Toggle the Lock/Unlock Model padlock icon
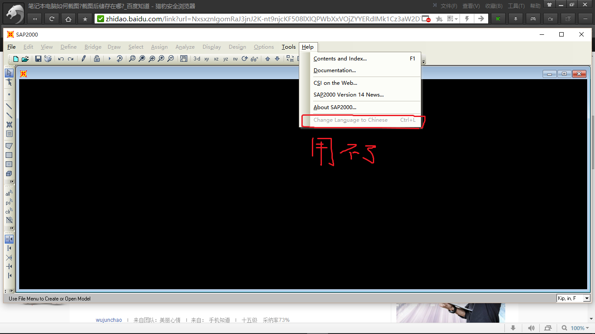This screenshot has width=595, height=334. (x=97, y=59)
